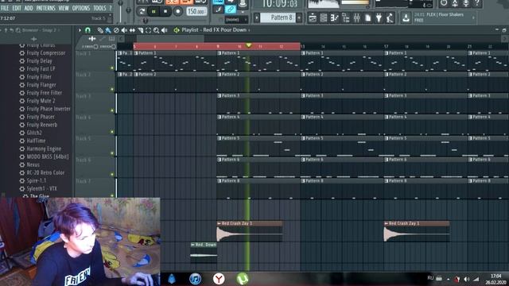The width and height of the screenshot is (509, 286).
Task: Select the Draw pencil tool in playlist
Action: tap(100, 30)
